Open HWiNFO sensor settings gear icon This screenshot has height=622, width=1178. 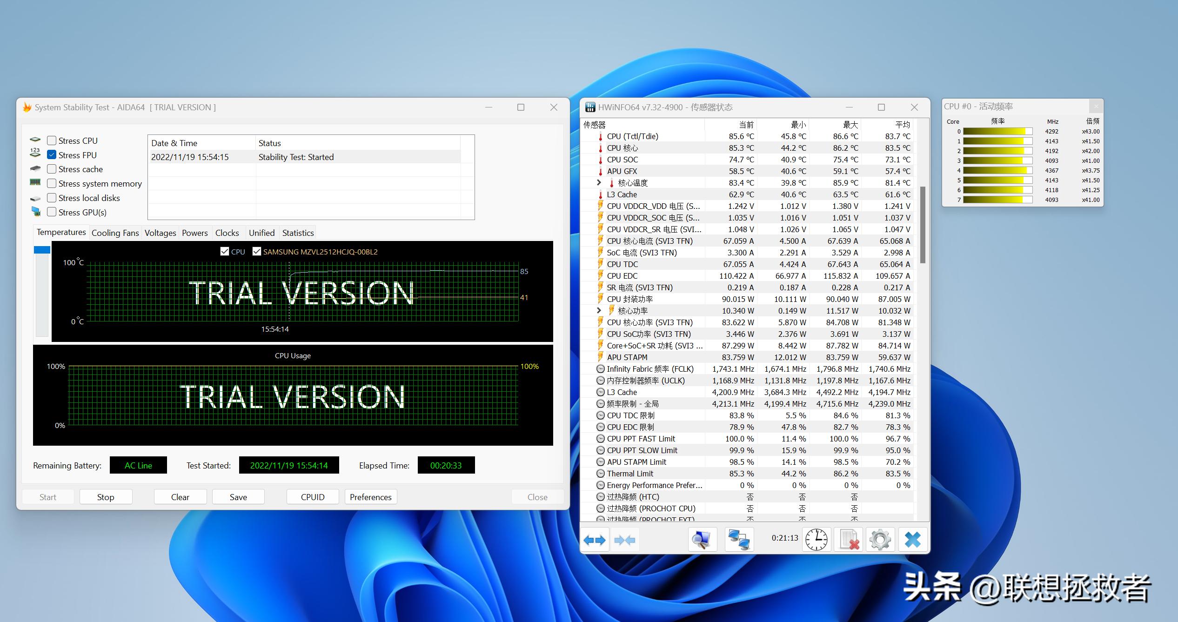pos(880,540)
